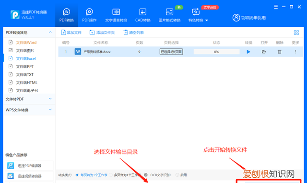307x183 pixels.
Task: Click the 状态 column header
Action: coord(216,43)
